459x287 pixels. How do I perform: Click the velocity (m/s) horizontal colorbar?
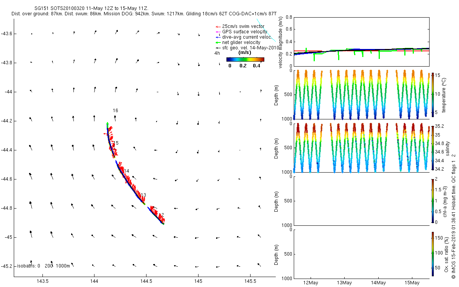pos(245,59)
